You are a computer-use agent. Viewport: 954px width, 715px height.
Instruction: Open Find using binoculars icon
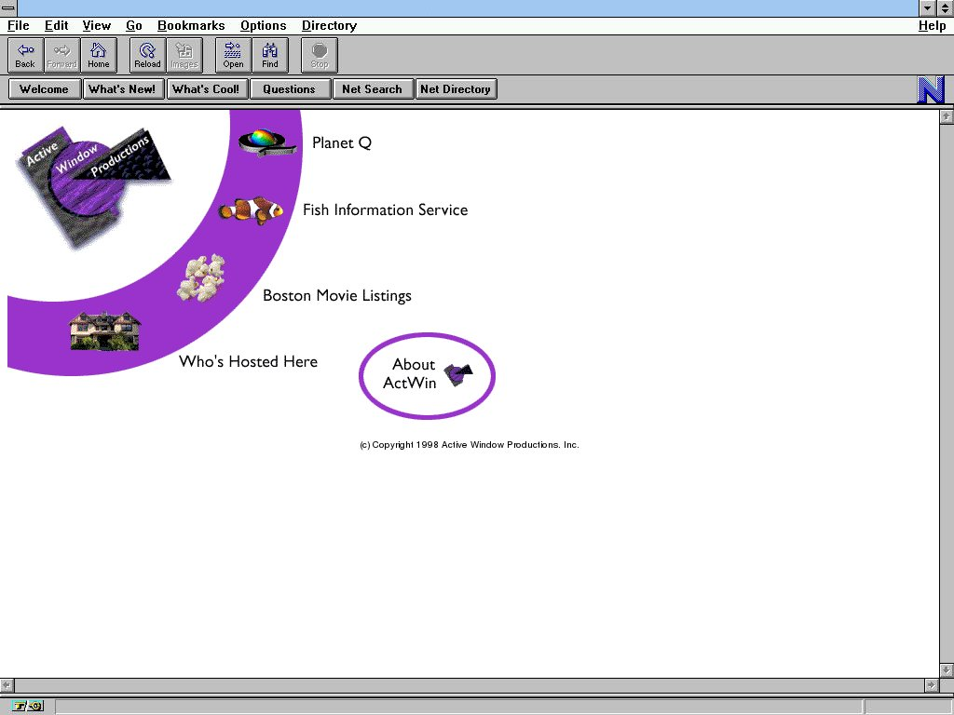[x=270, y=55]
